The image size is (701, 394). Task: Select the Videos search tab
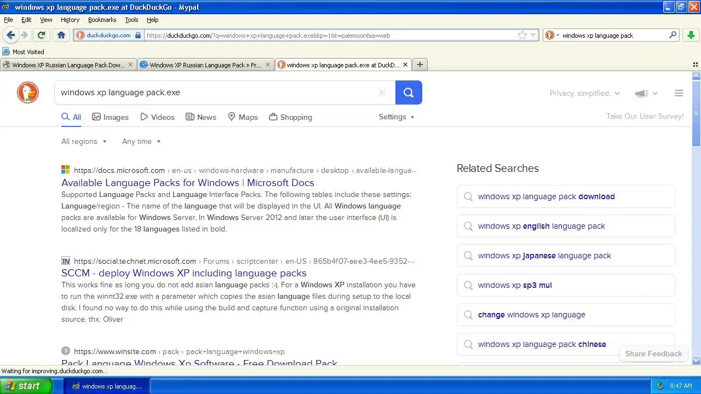[x=157, y=117]
